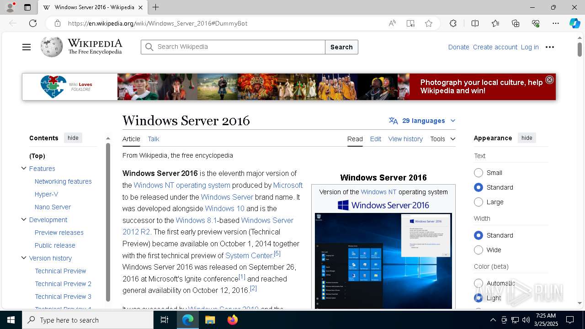Open the View history tab

tap(405, 139)
